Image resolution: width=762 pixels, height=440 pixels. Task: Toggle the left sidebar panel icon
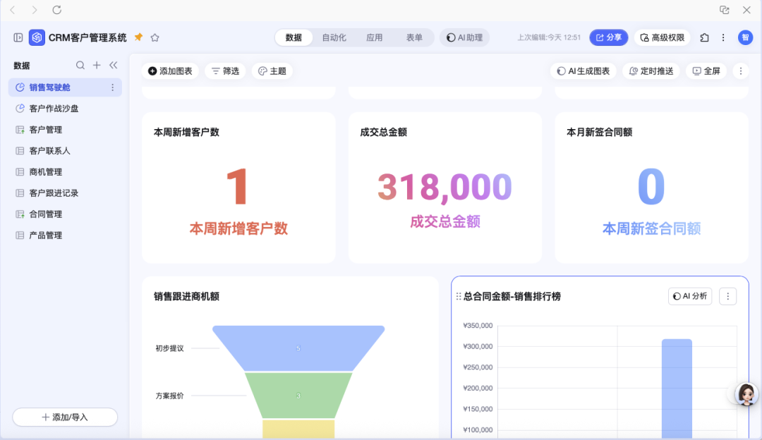pos(18,37)
